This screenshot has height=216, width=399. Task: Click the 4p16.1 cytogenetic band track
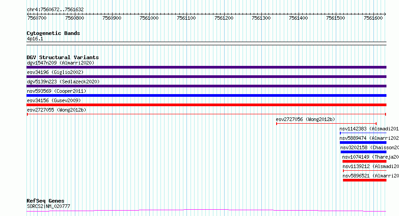(206, 43)
